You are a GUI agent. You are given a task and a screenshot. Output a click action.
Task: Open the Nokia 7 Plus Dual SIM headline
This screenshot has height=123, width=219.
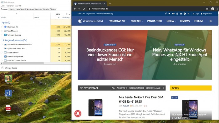pyautogui.click(x=141, y=99)
